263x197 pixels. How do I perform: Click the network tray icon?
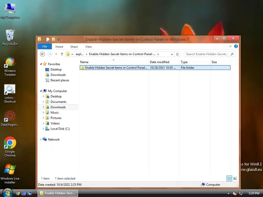[x=241, y=193]
